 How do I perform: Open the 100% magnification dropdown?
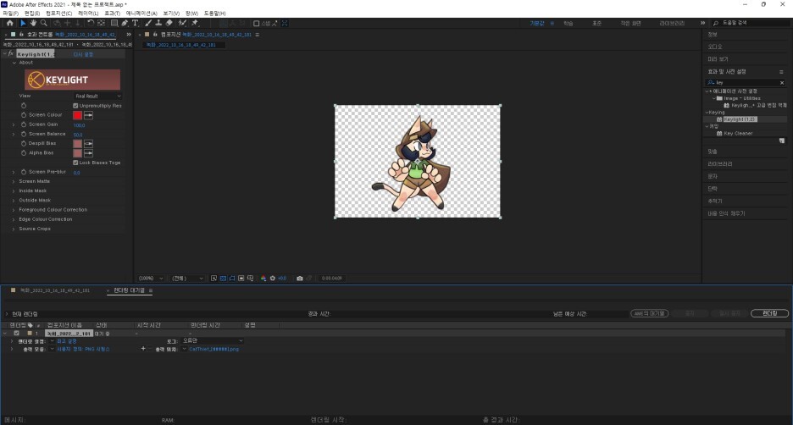[151, 279]
